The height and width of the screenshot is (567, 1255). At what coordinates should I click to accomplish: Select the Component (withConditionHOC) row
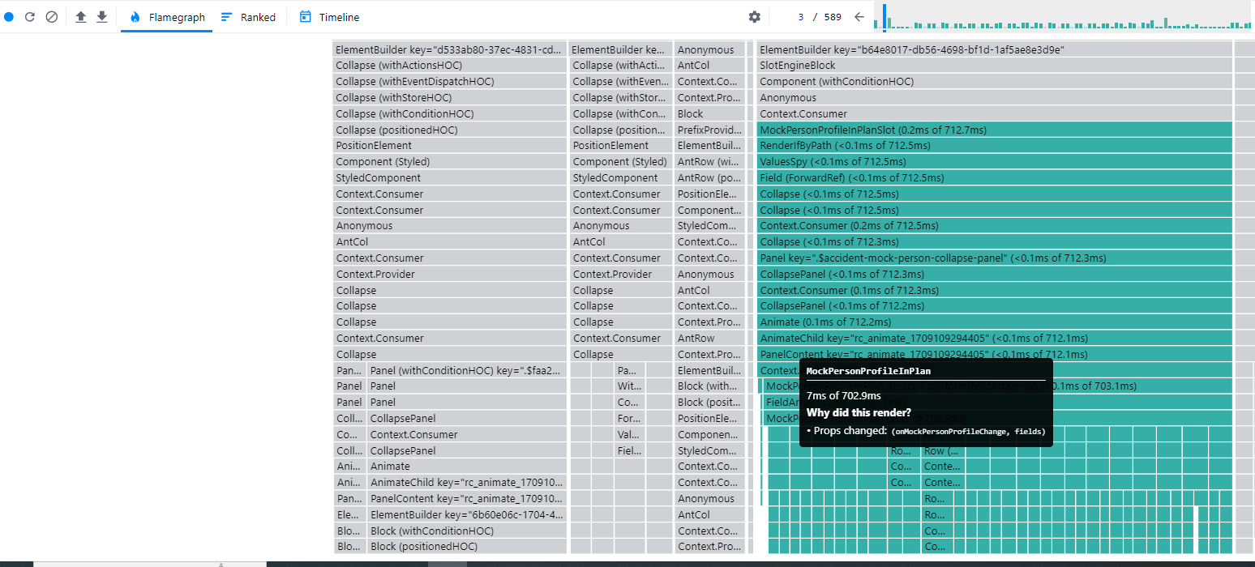point(995,82)
